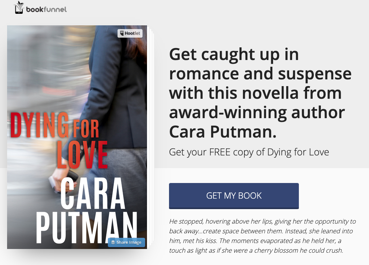Screen dimensions: 369x265
Task: Open the Dying for Love book cover
Action: [77, 137]
